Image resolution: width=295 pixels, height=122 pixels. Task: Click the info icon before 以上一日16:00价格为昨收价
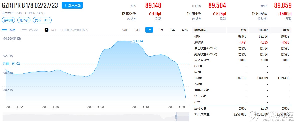(x=47, y=30)
